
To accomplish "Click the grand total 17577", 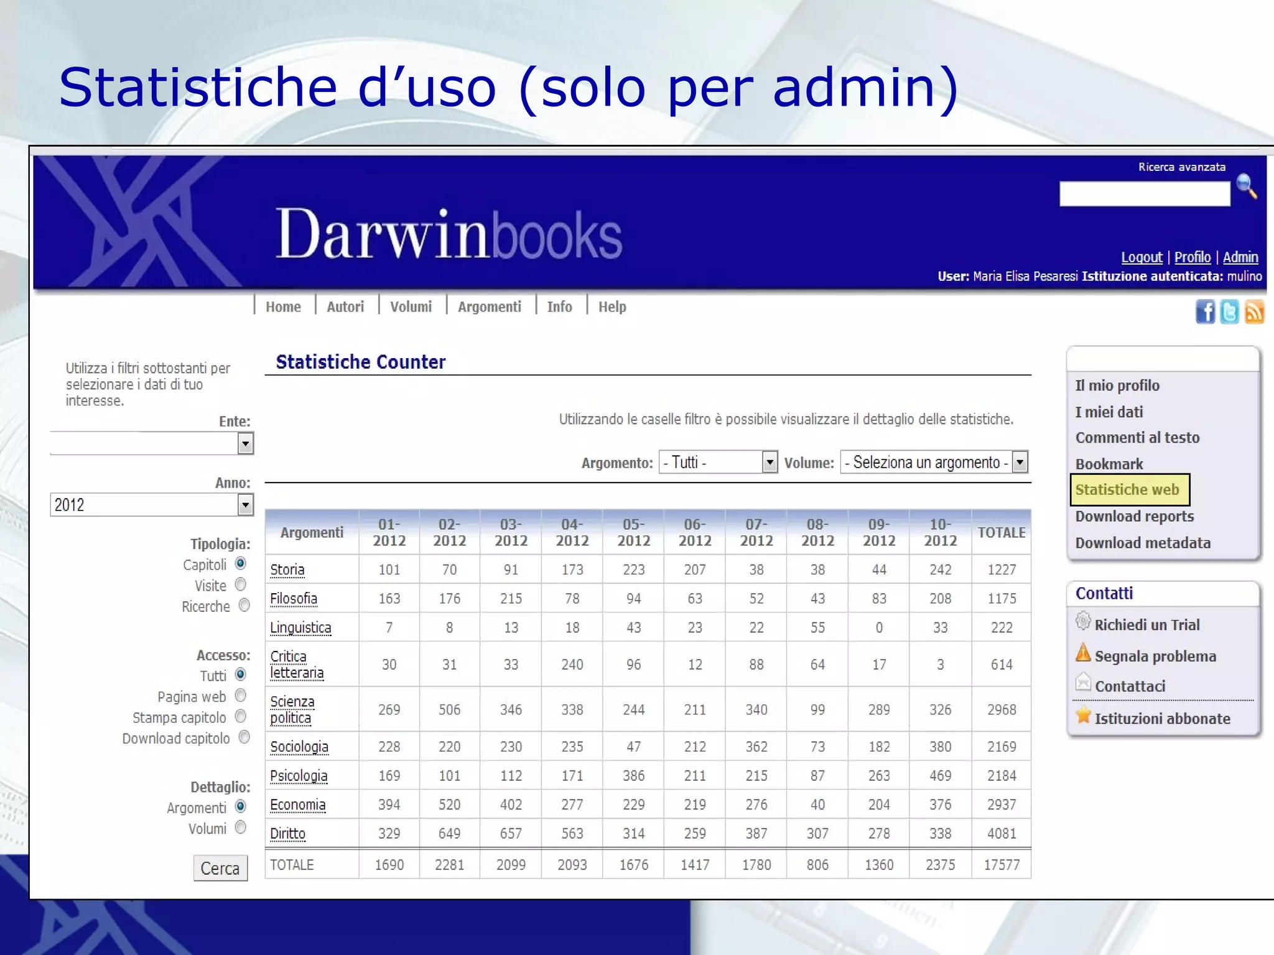I will [1002, 865].
